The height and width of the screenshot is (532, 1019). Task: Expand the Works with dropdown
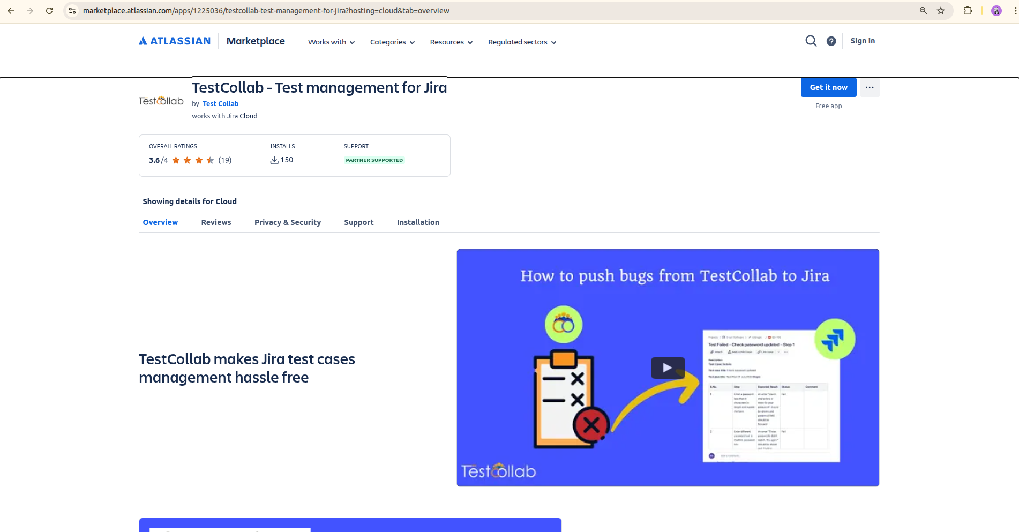(x=331, y=42)
